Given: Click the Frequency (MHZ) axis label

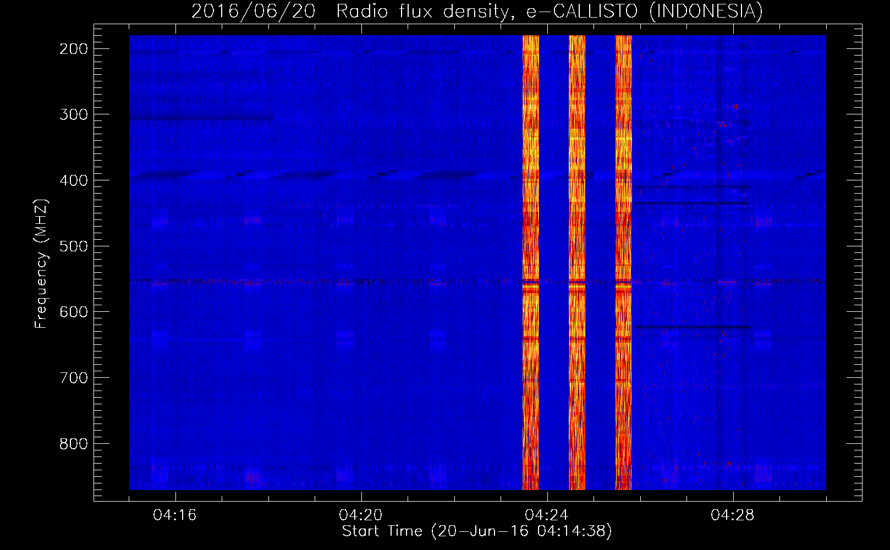Looking at the screenshot, I should tap(41, 263).
